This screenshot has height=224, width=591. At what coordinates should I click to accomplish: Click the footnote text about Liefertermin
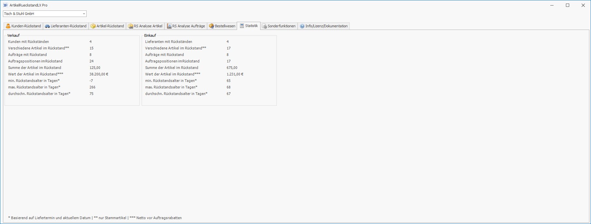[95, 218]
